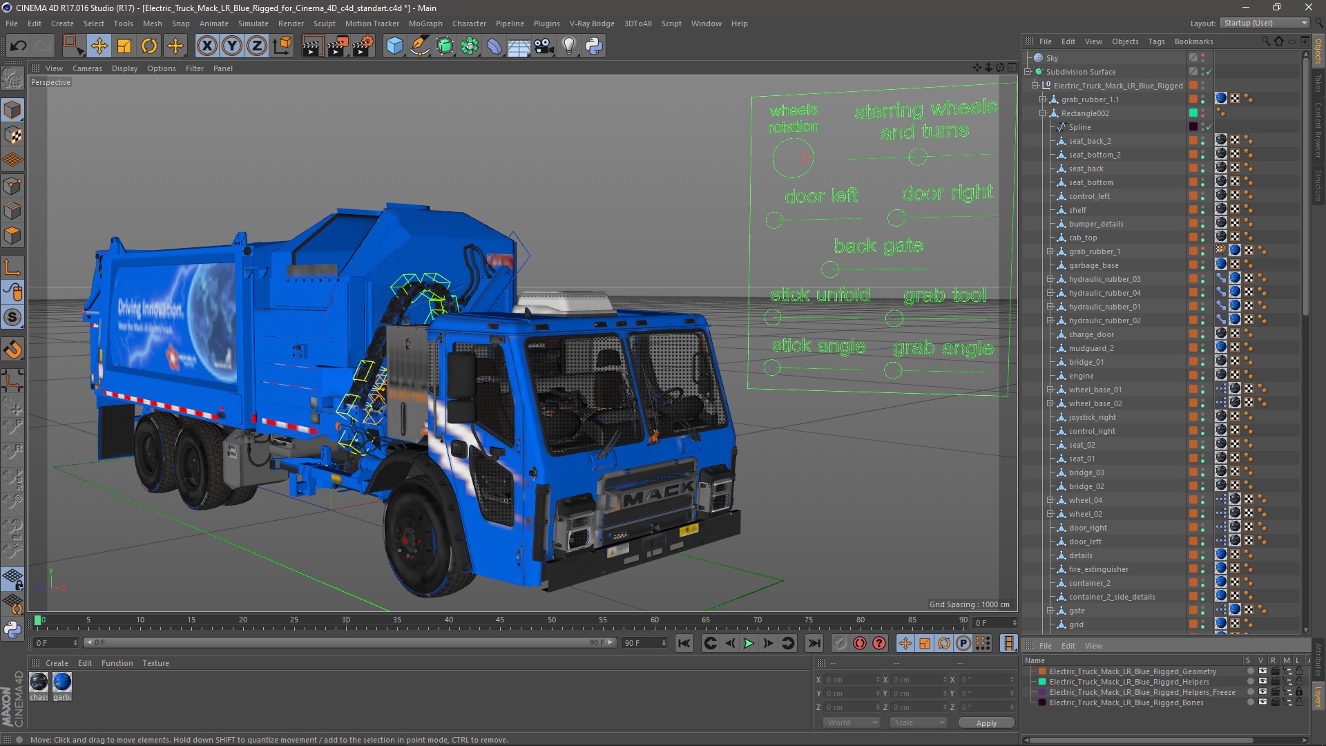
Task: Open Object Manager Tags menu
Action: click(x=1156, y=41)
